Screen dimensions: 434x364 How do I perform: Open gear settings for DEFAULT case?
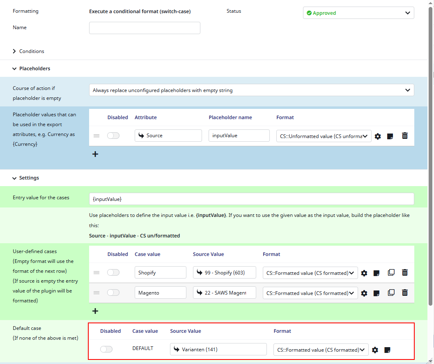375,350
